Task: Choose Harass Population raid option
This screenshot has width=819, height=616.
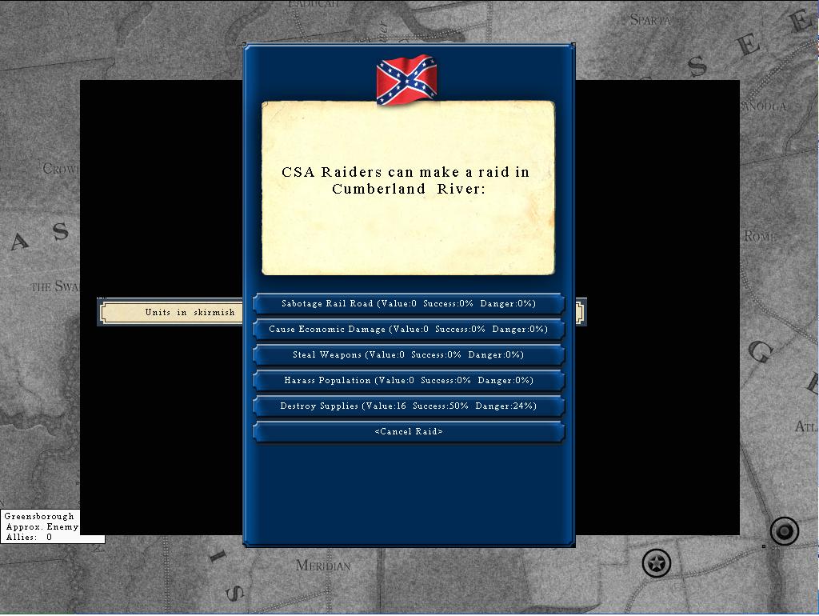Action: pos(409,380)
